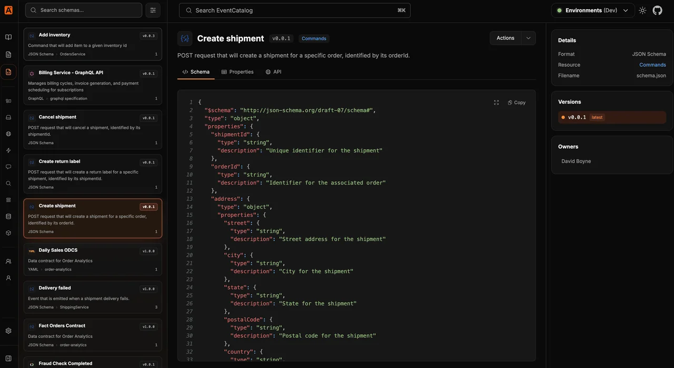Expand the Actions dropdown chevron

pyautogui.click(x=529, y=38)
